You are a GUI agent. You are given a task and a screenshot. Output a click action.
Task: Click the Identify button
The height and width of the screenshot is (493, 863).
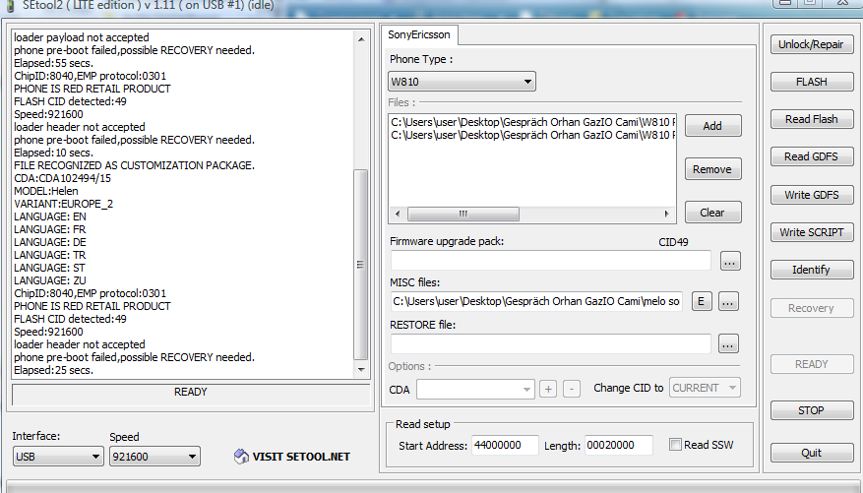[x=811, y=270]
